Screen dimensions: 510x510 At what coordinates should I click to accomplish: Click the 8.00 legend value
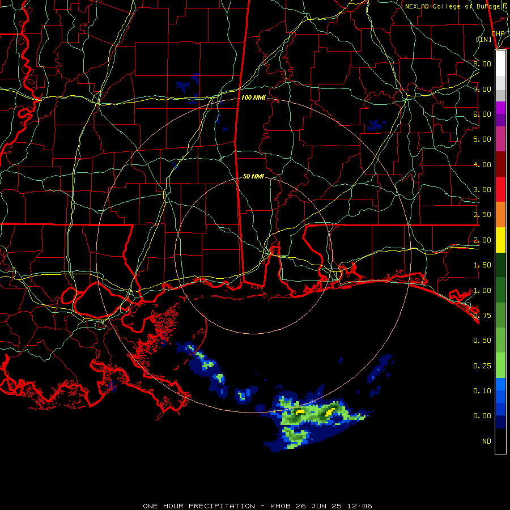[482, 63]
